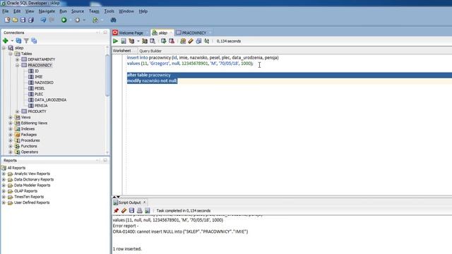
Task: Select the PENSJA column in tree
Action: pyautogui.click(x=41, y=105)
